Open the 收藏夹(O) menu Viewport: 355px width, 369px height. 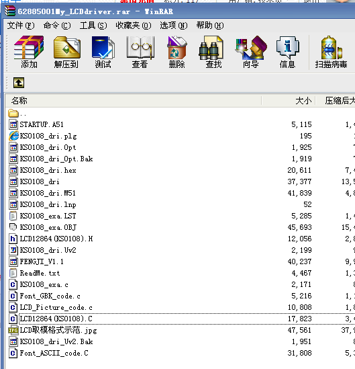click(134, 26)
